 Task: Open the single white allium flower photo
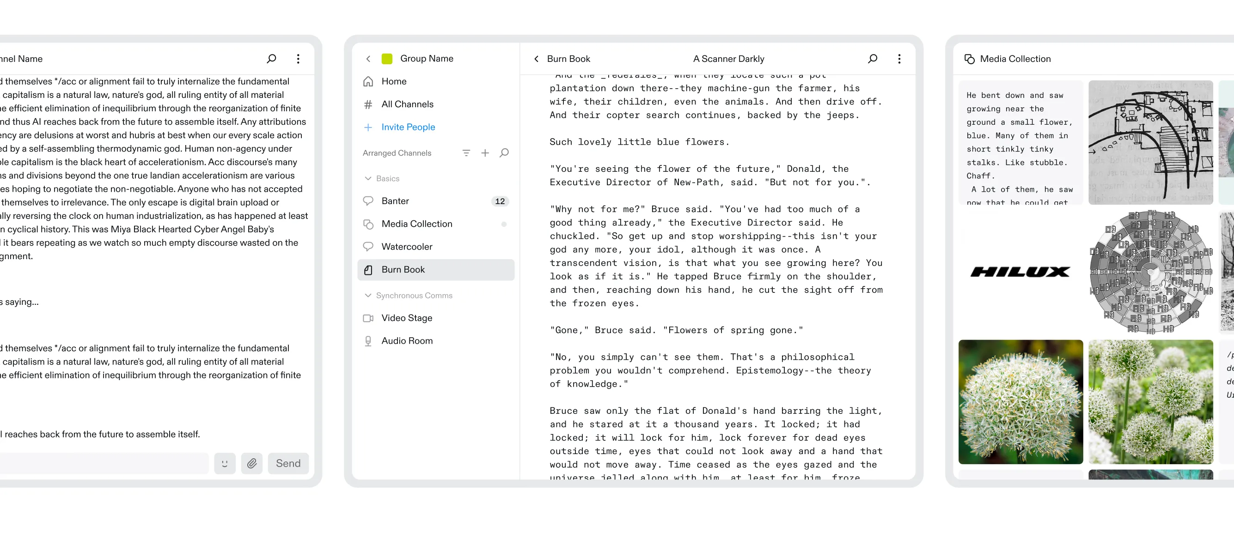coord(1020,402)
